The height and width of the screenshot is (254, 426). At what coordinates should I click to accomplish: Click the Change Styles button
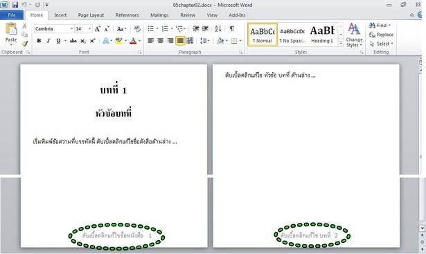[354, 35]
